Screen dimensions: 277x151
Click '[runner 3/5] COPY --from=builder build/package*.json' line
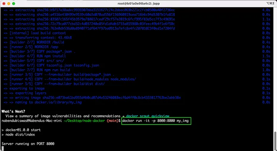[x=59, y=75]
